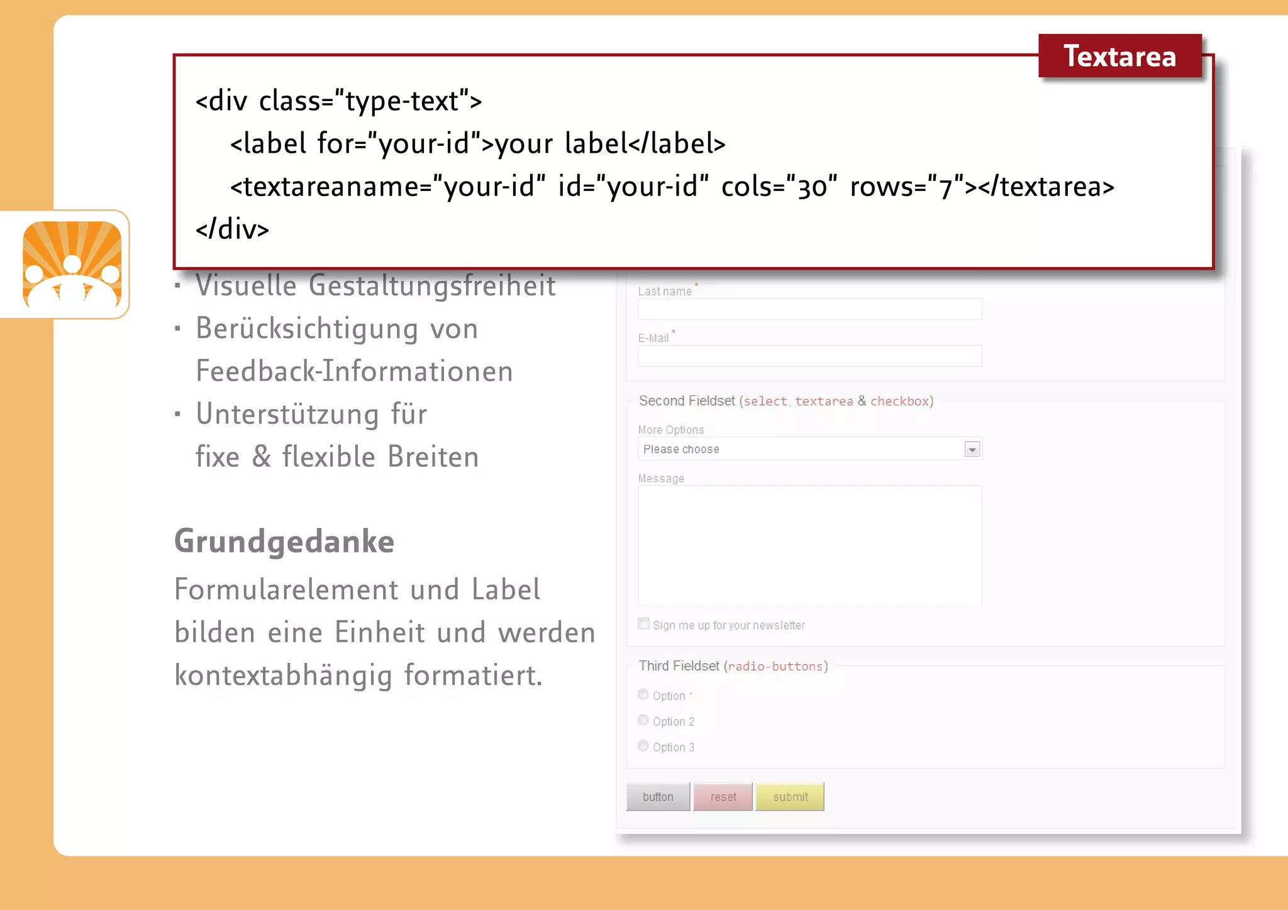Select the Option 2 radio button
The image size is (1288, 910).
click(643, 720)
